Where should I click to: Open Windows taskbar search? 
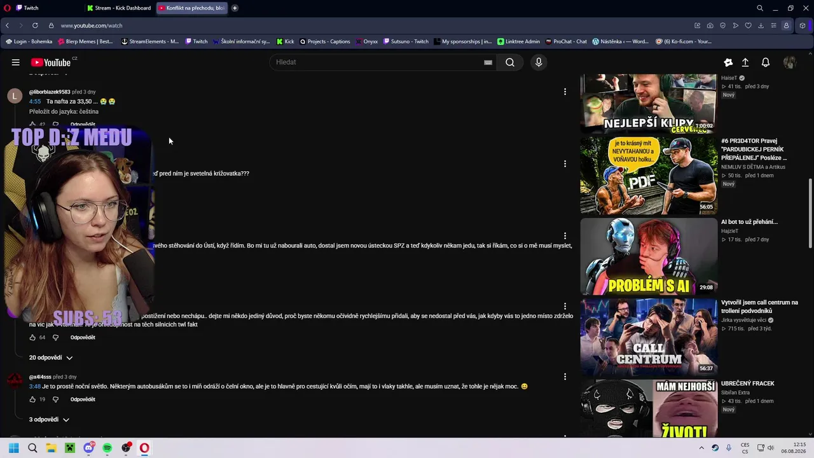[x=32, y=448]
